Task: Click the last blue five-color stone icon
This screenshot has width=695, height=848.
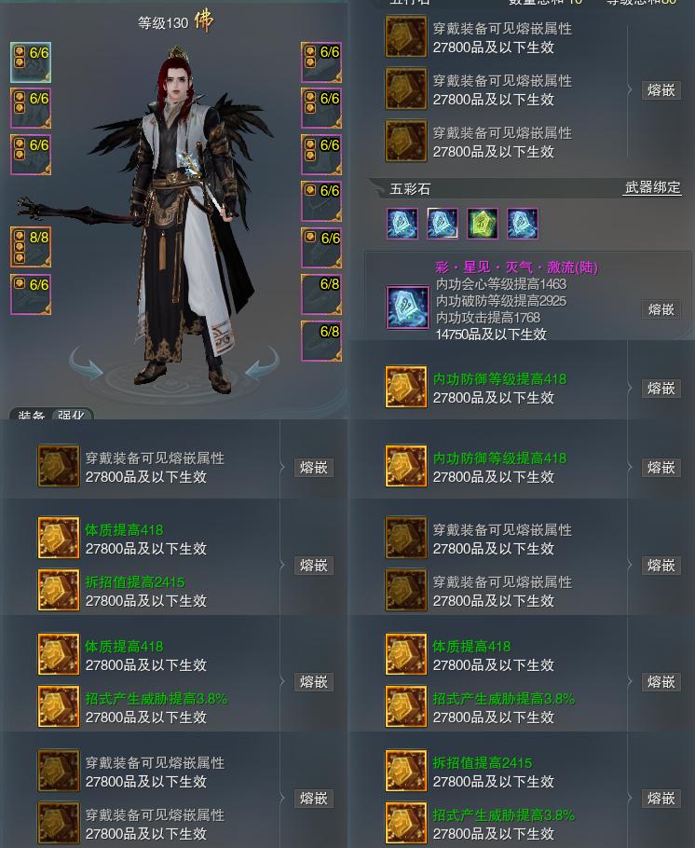Action: click(x=523, y=224)
